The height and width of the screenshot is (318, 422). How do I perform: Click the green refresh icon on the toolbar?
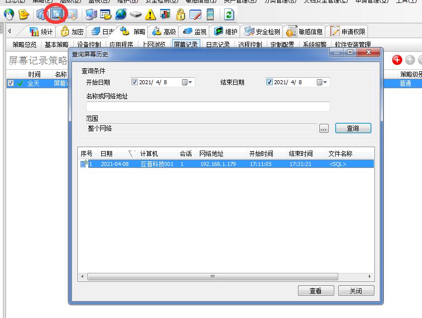(x=228, y=15)
